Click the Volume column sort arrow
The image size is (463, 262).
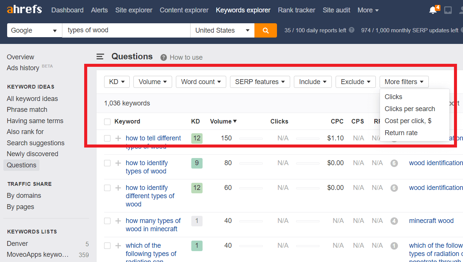tap(235, 121)
